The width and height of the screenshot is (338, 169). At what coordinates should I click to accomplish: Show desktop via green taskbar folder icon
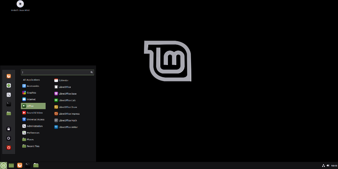[x=11, y=165]
